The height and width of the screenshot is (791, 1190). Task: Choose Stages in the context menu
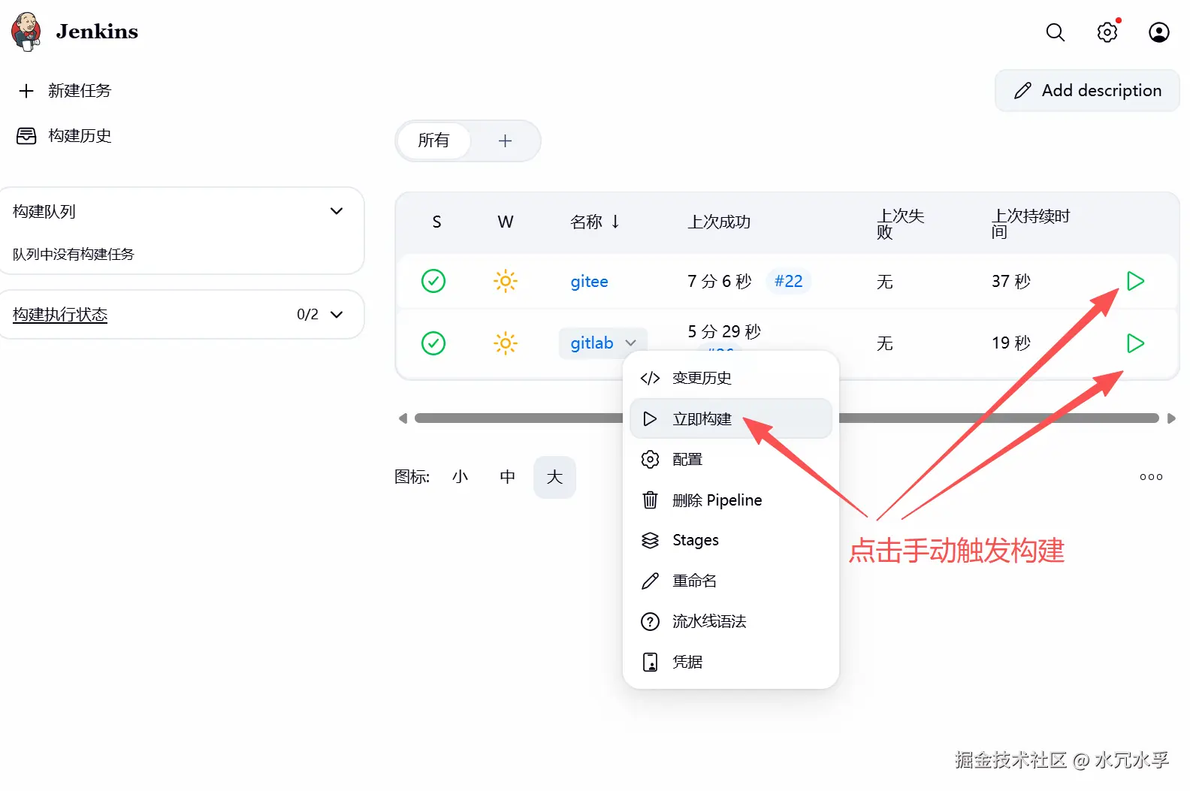click(x=730, y=540)
